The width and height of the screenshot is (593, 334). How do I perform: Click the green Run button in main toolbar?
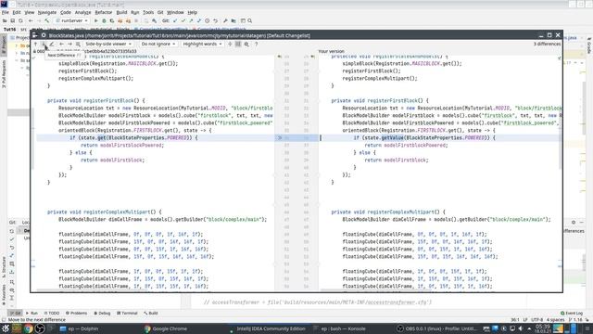(x=96, y=20)
